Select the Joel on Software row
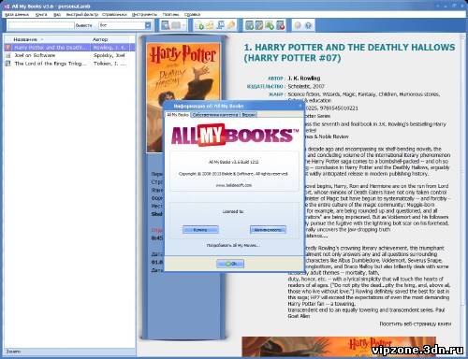 tap(69, 55)
